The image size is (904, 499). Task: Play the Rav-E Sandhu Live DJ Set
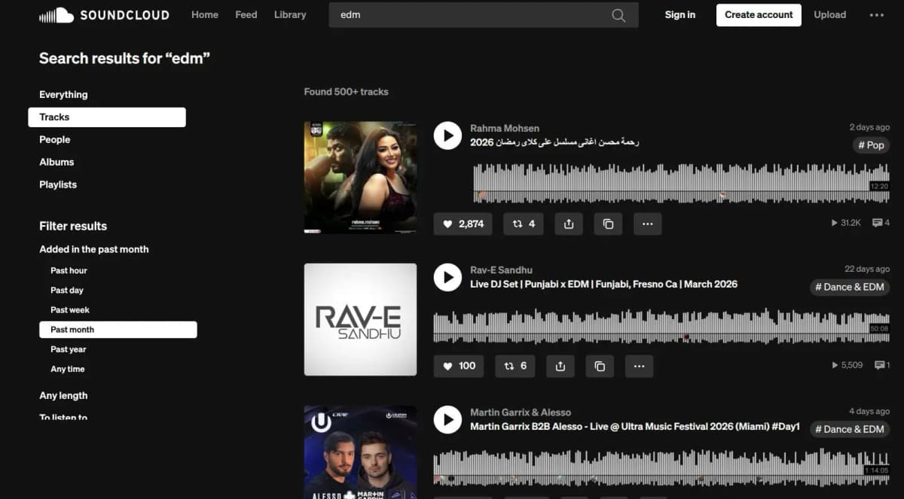click(447, 278)
